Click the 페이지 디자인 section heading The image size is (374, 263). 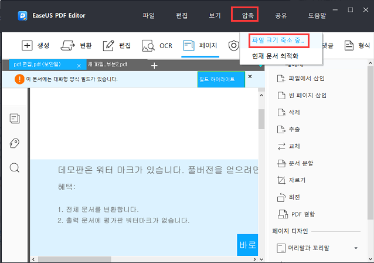click(x=290, y=231)
